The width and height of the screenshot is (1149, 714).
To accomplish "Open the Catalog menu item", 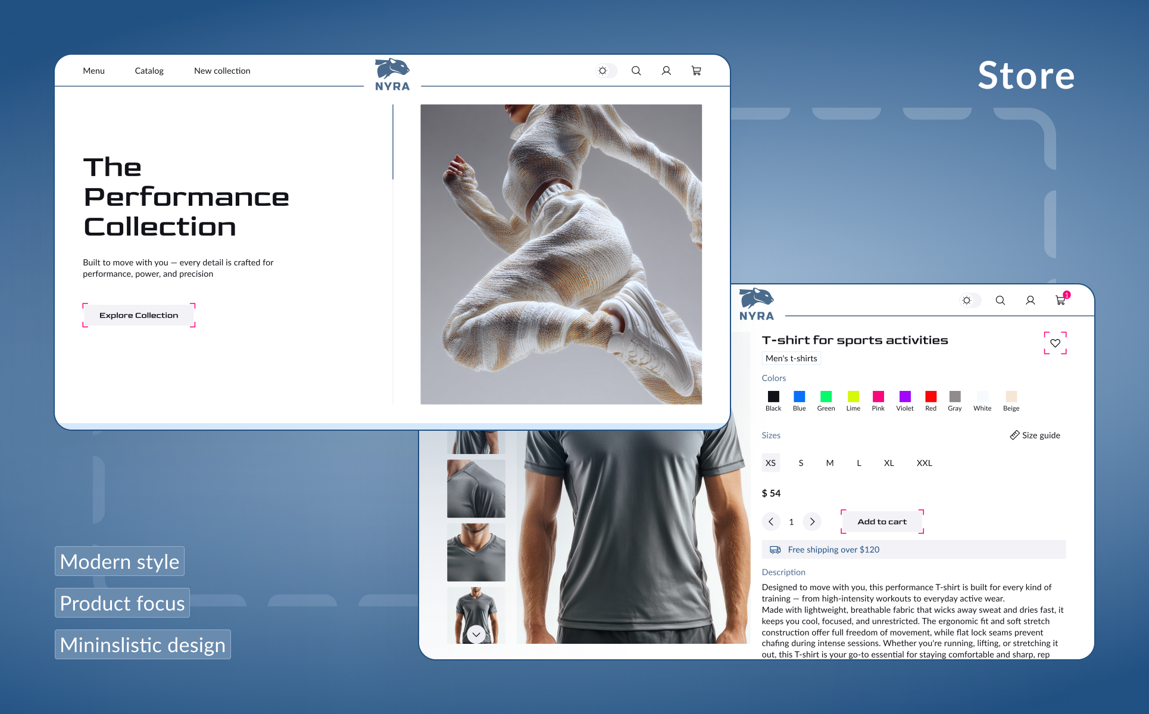I will (x=149, y=71).
